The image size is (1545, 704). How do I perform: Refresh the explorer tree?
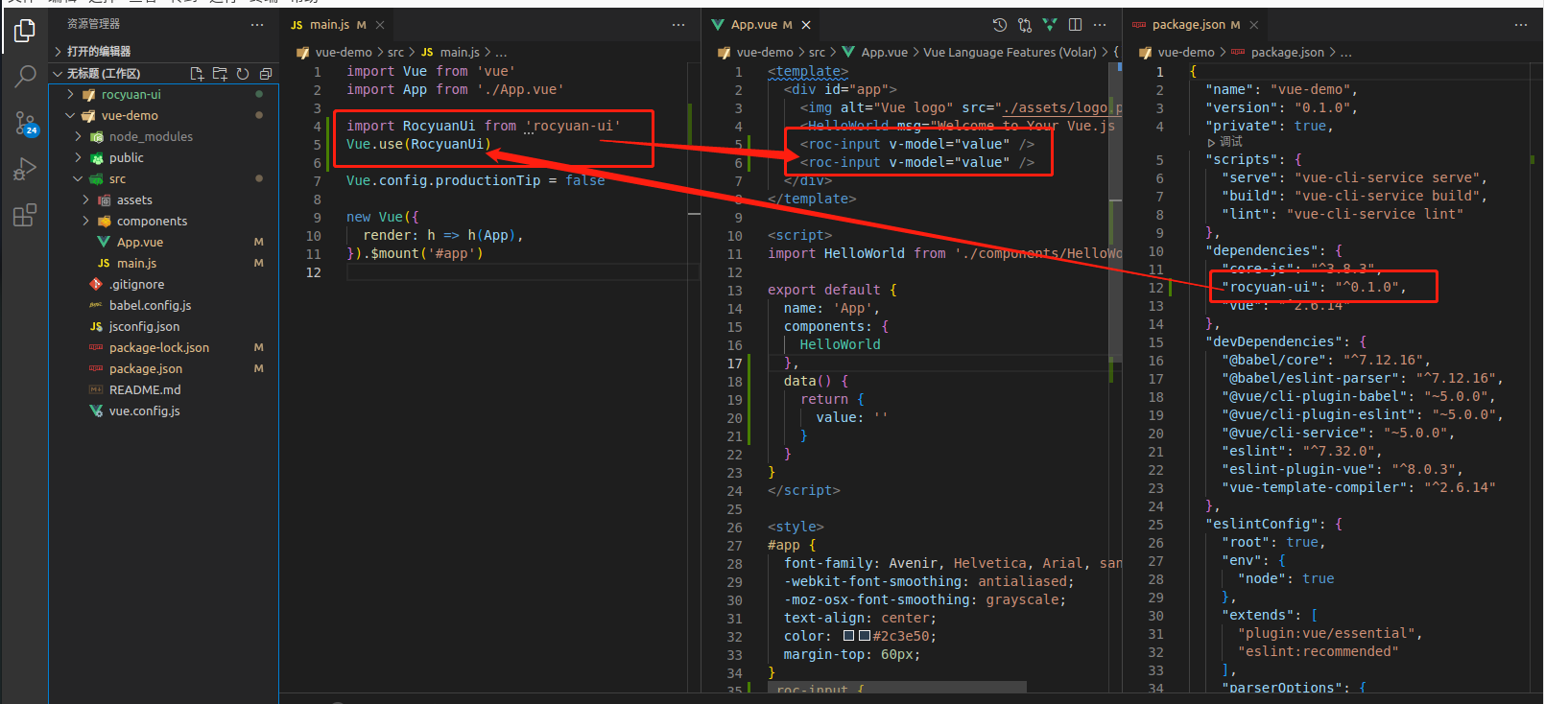coord(243,74)
